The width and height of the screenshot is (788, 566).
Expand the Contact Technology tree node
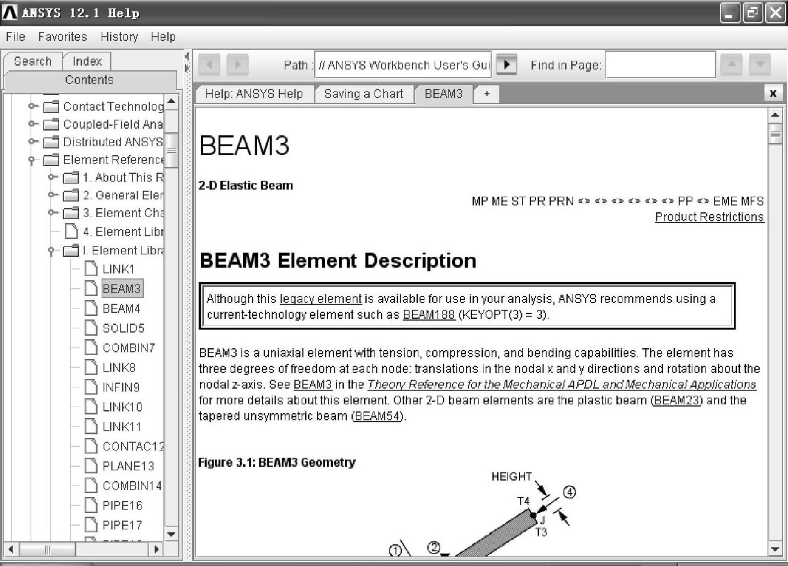tap(33, 106)
